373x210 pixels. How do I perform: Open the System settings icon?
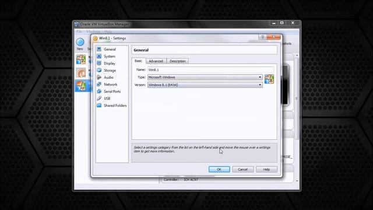point(99,56)
